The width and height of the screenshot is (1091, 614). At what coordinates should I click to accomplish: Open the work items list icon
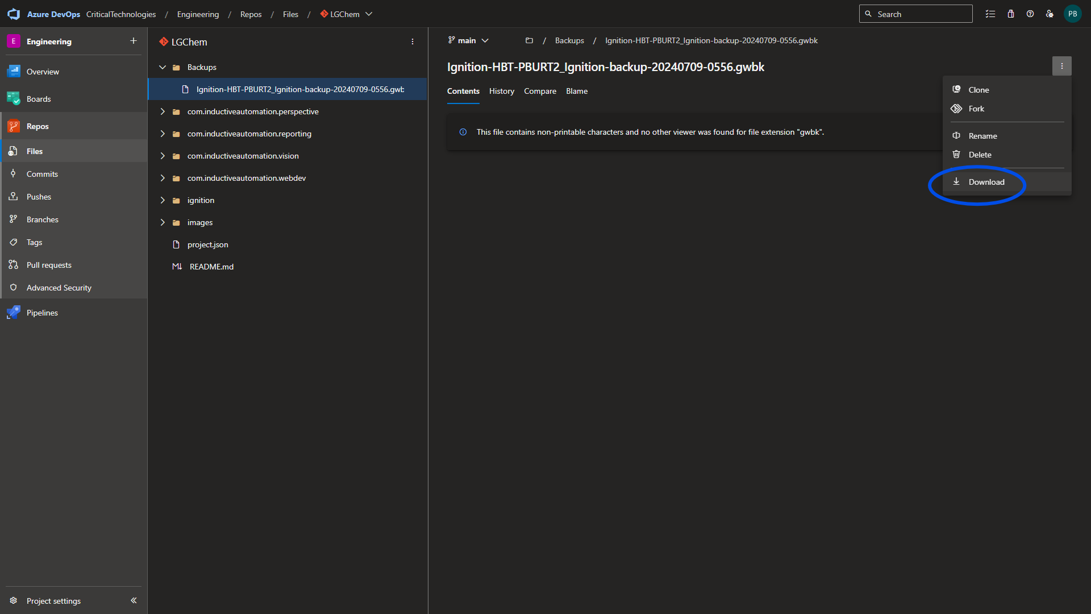(990, 14)
